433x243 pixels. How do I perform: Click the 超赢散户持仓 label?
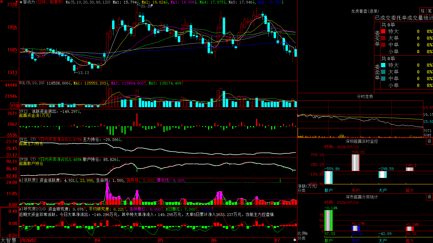pos(31,164)
